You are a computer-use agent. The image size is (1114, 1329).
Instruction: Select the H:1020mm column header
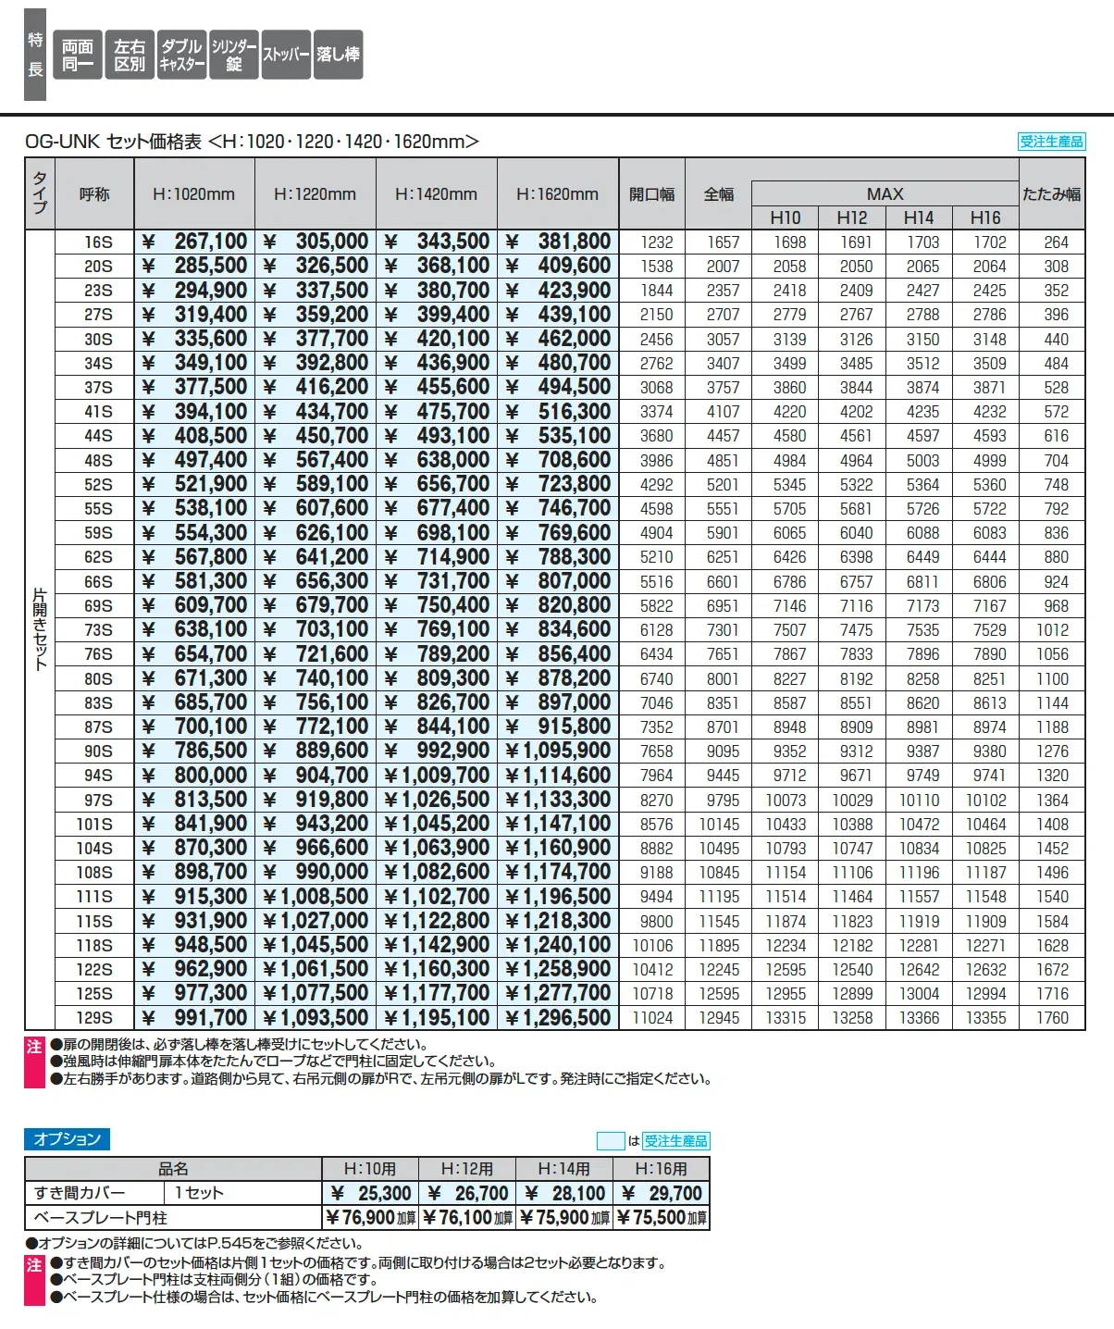click(194, 194)
